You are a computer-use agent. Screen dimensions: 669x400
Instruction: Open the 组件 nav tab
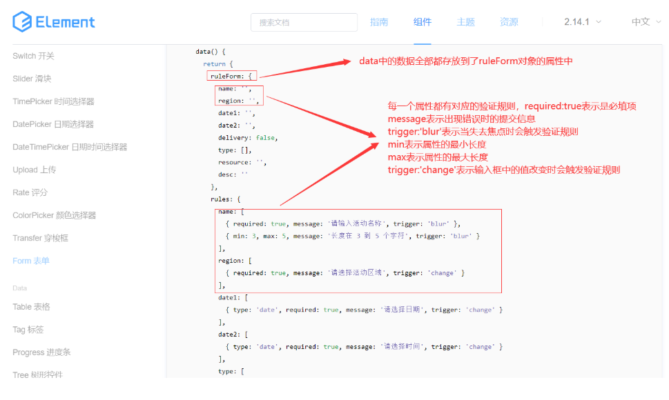423,22
